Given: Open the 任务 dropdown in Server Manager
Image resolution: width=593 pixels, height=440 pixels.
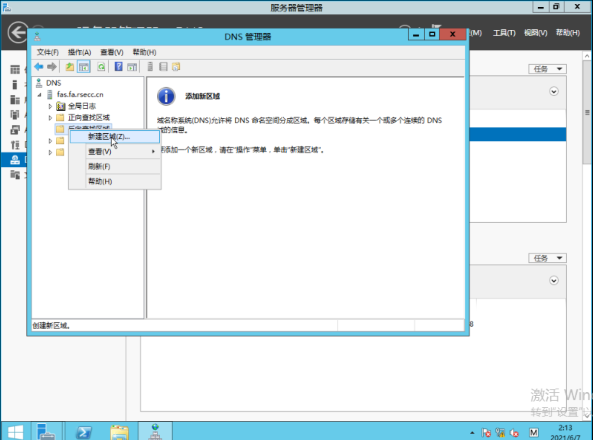Looking at the screenshot, I should 547,69.
